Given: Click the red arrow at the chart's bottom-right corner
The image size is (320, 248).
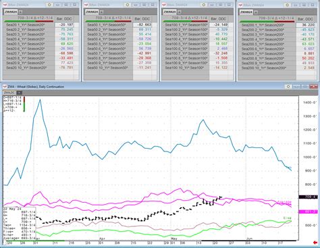Looking at the screenshot, I should coord(315,243).
